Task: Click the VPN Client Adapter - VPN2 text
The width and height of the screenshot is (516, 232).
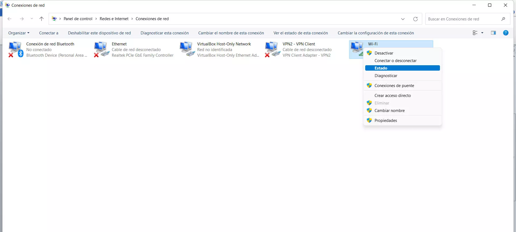Action: point(307,55)
